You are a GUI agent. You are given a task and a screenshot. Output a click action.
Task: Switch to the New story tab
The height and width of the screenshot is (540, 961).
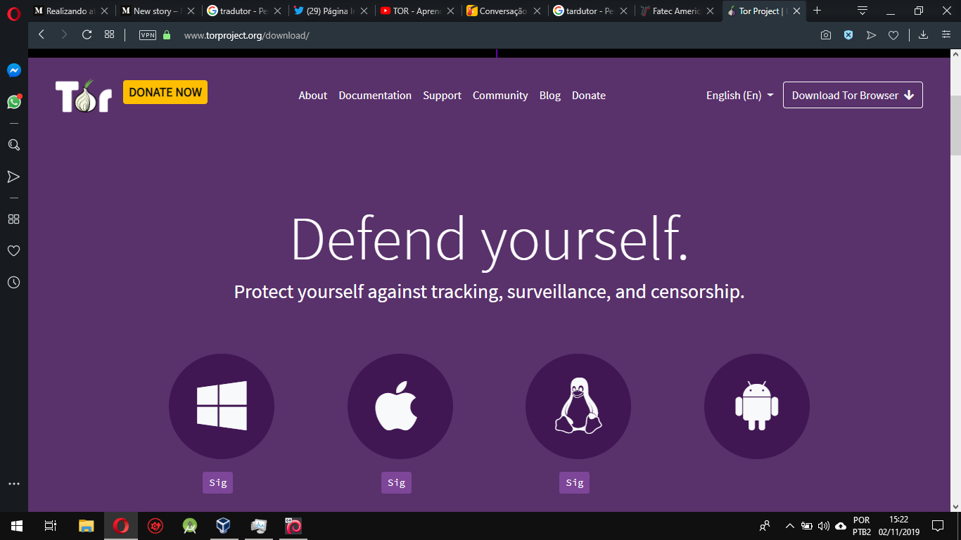tap(157, 11)
